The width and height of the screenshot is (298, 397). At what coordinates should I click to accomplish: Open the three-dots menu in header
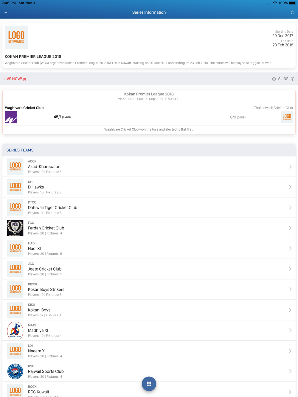[5, 12]
